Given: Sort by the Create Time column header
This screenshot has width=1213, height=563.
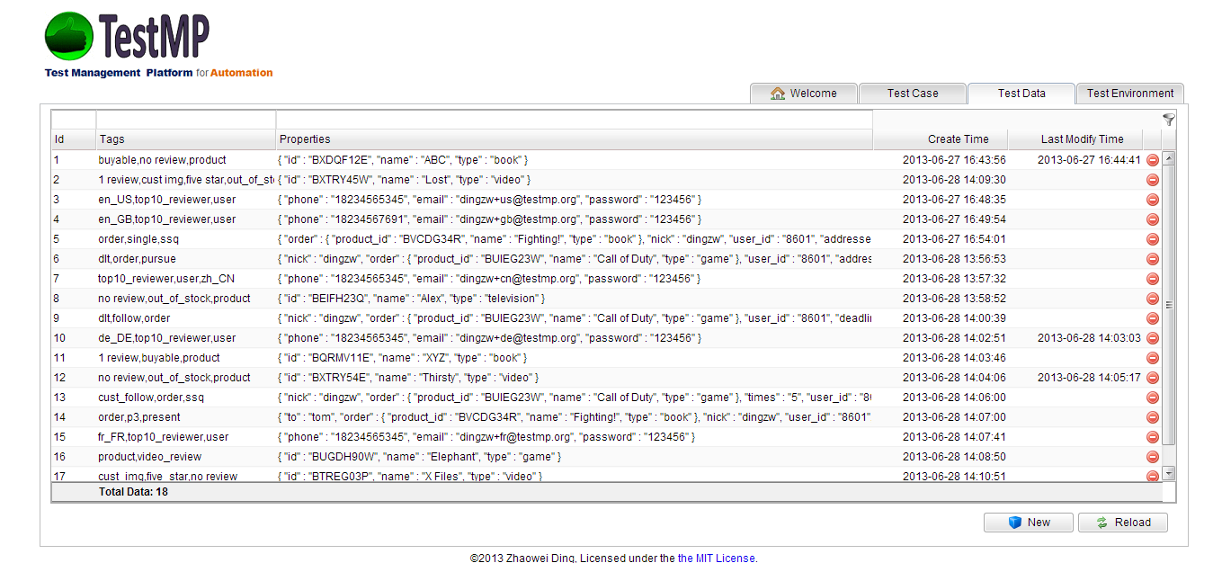Looking at the screenshot, I should pos(941,139).
